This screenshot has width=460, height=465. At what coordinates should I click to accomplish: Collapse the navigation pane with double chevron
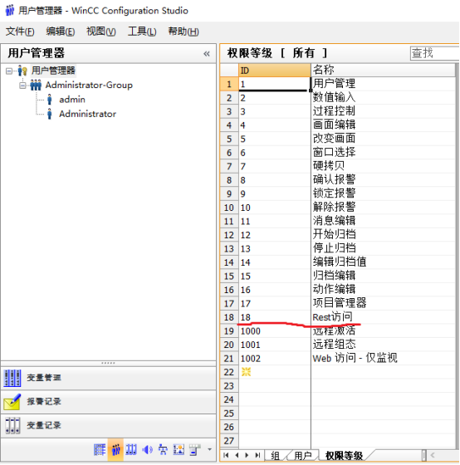(207, 54)
